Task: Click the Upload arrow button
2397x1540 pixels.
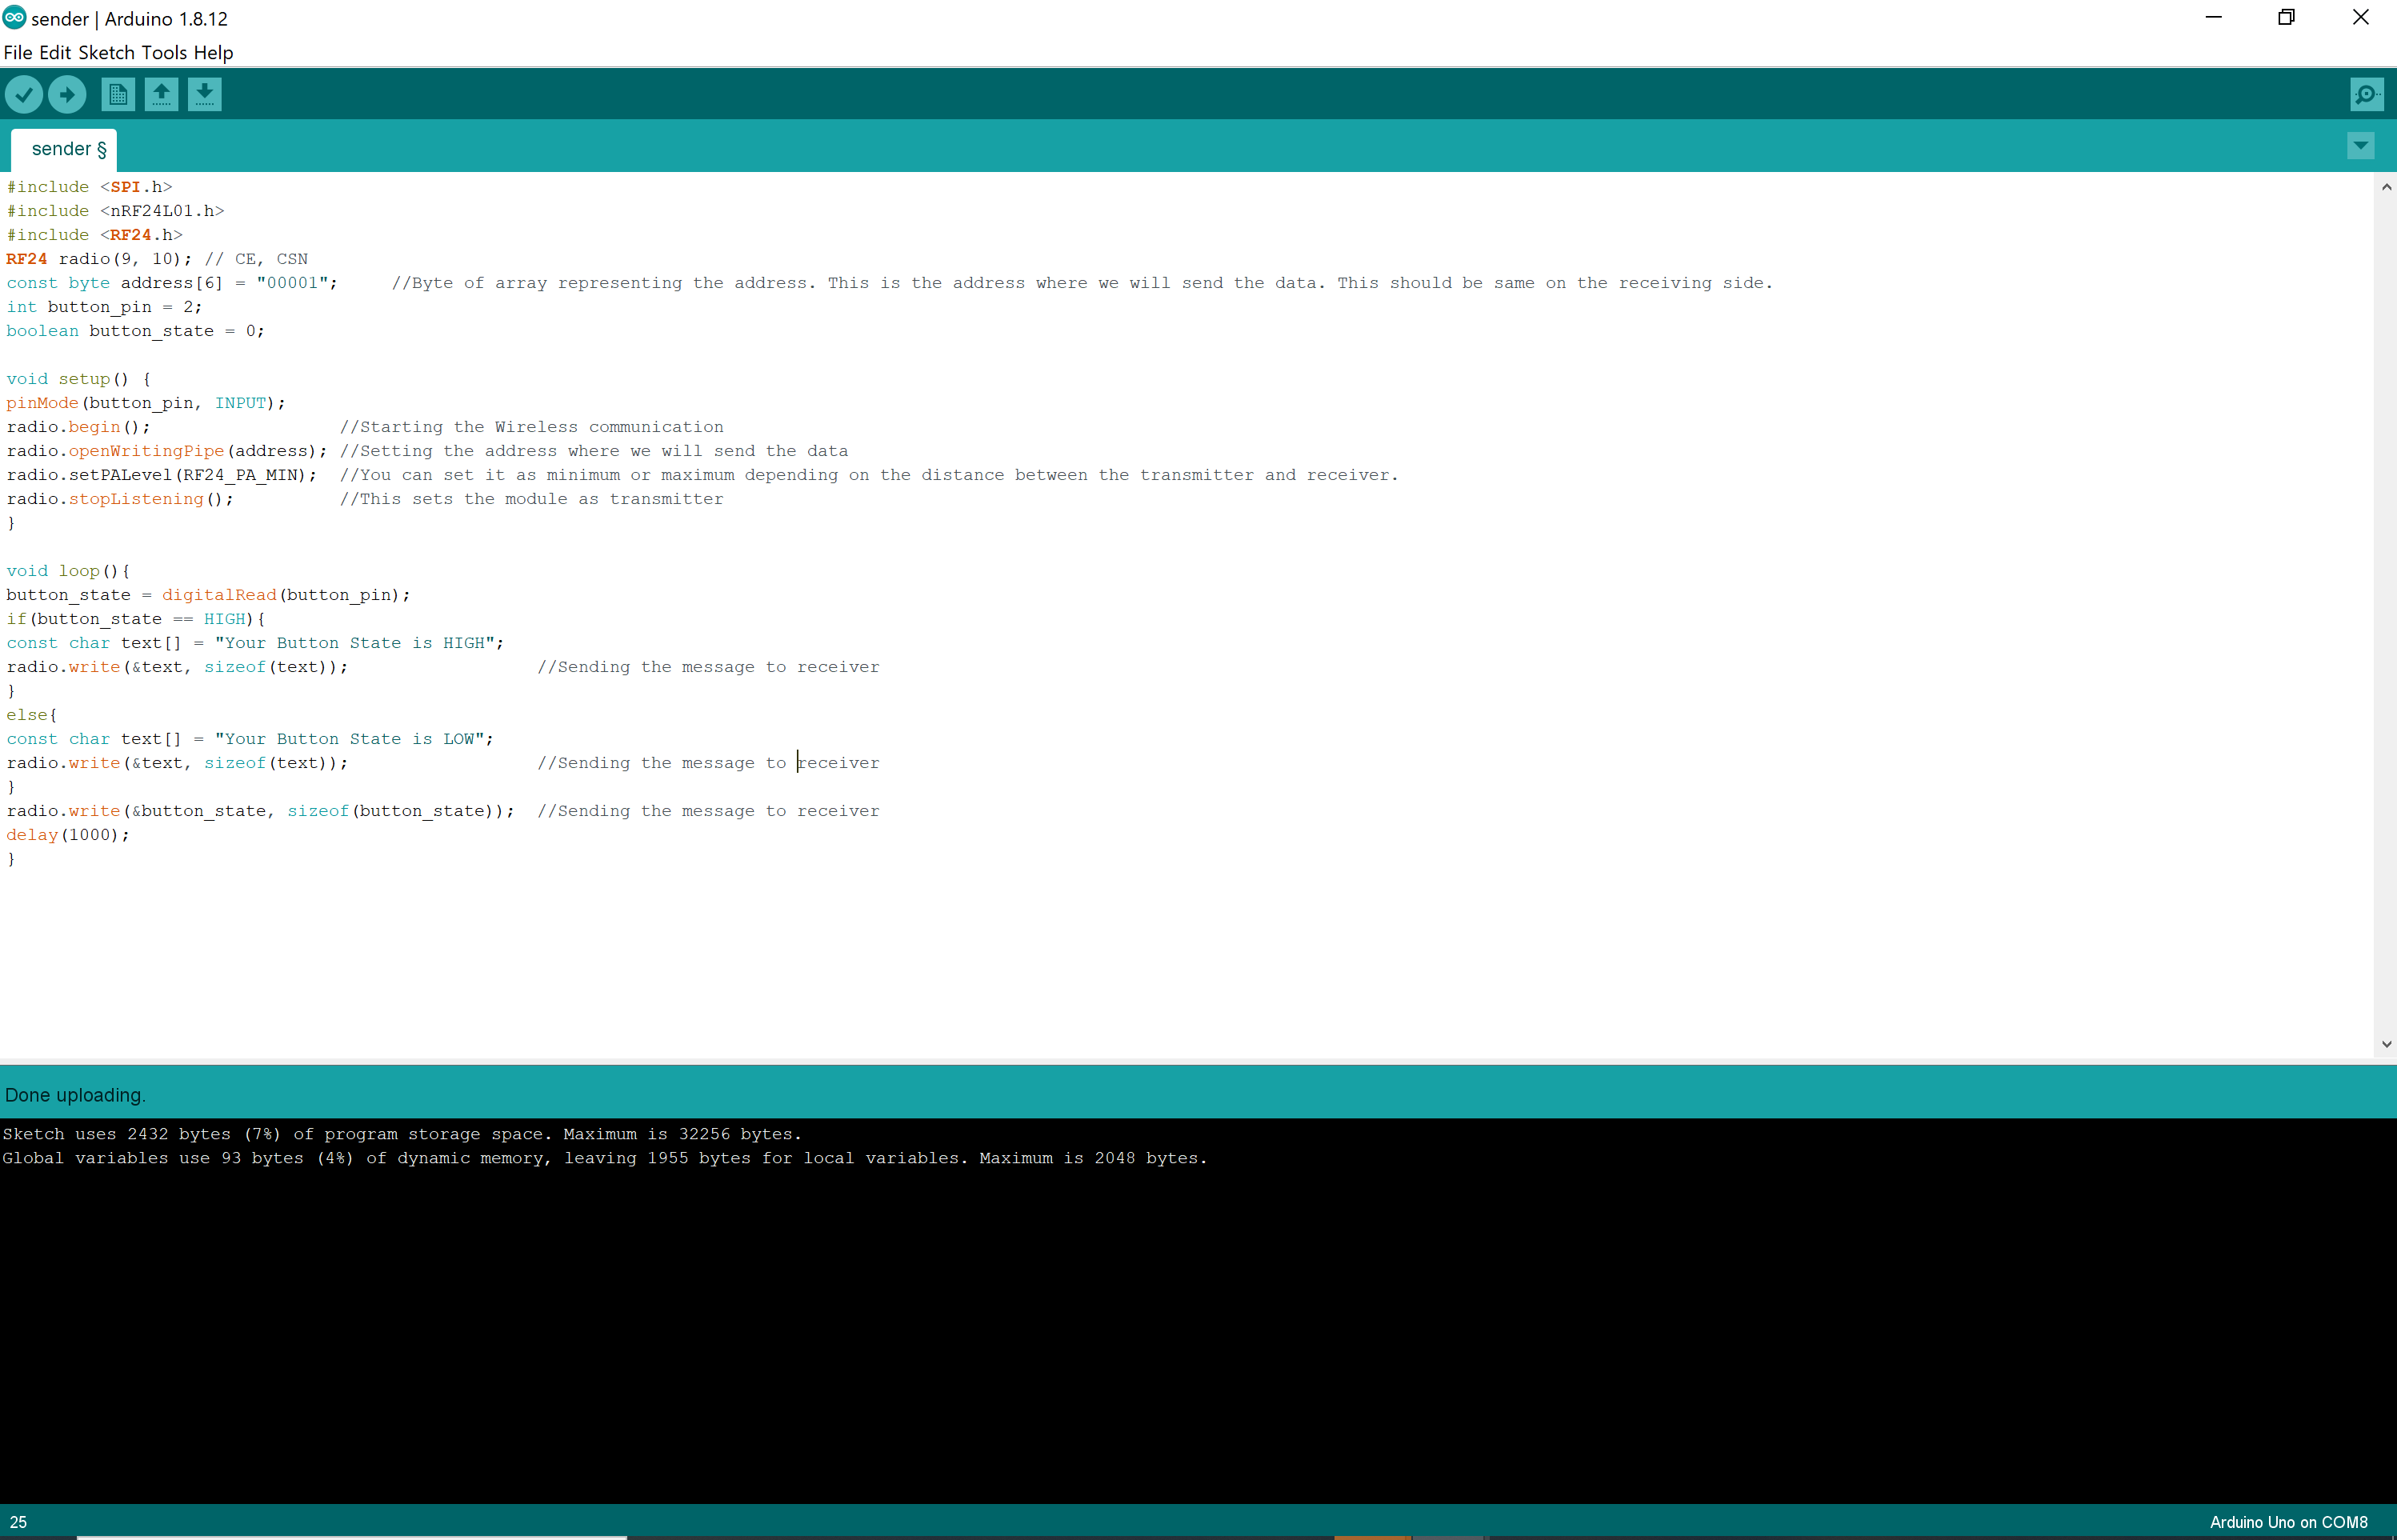Action: coord(67,95)
